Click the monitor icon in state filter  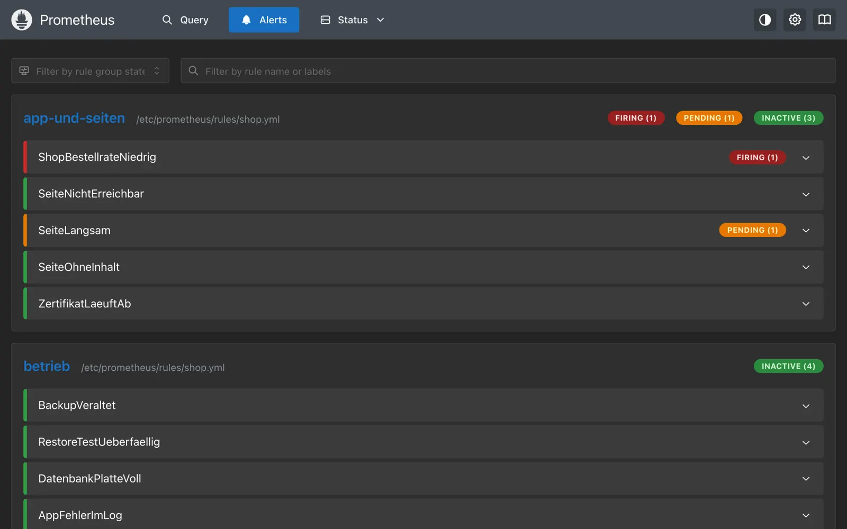[24, 71]
